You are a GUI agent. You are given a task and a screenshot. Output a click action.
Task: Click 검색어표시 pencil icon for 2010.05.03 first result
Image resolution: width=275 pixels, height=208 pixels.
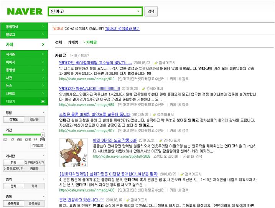[x=156, y=63]
